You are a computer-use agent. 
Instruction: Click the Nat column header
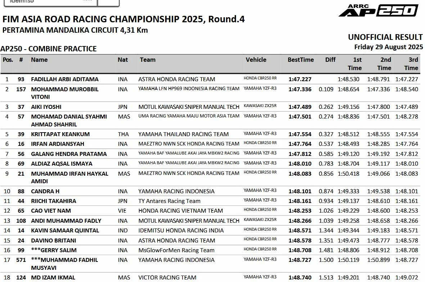pyautogui.click(x=122, y=60)
